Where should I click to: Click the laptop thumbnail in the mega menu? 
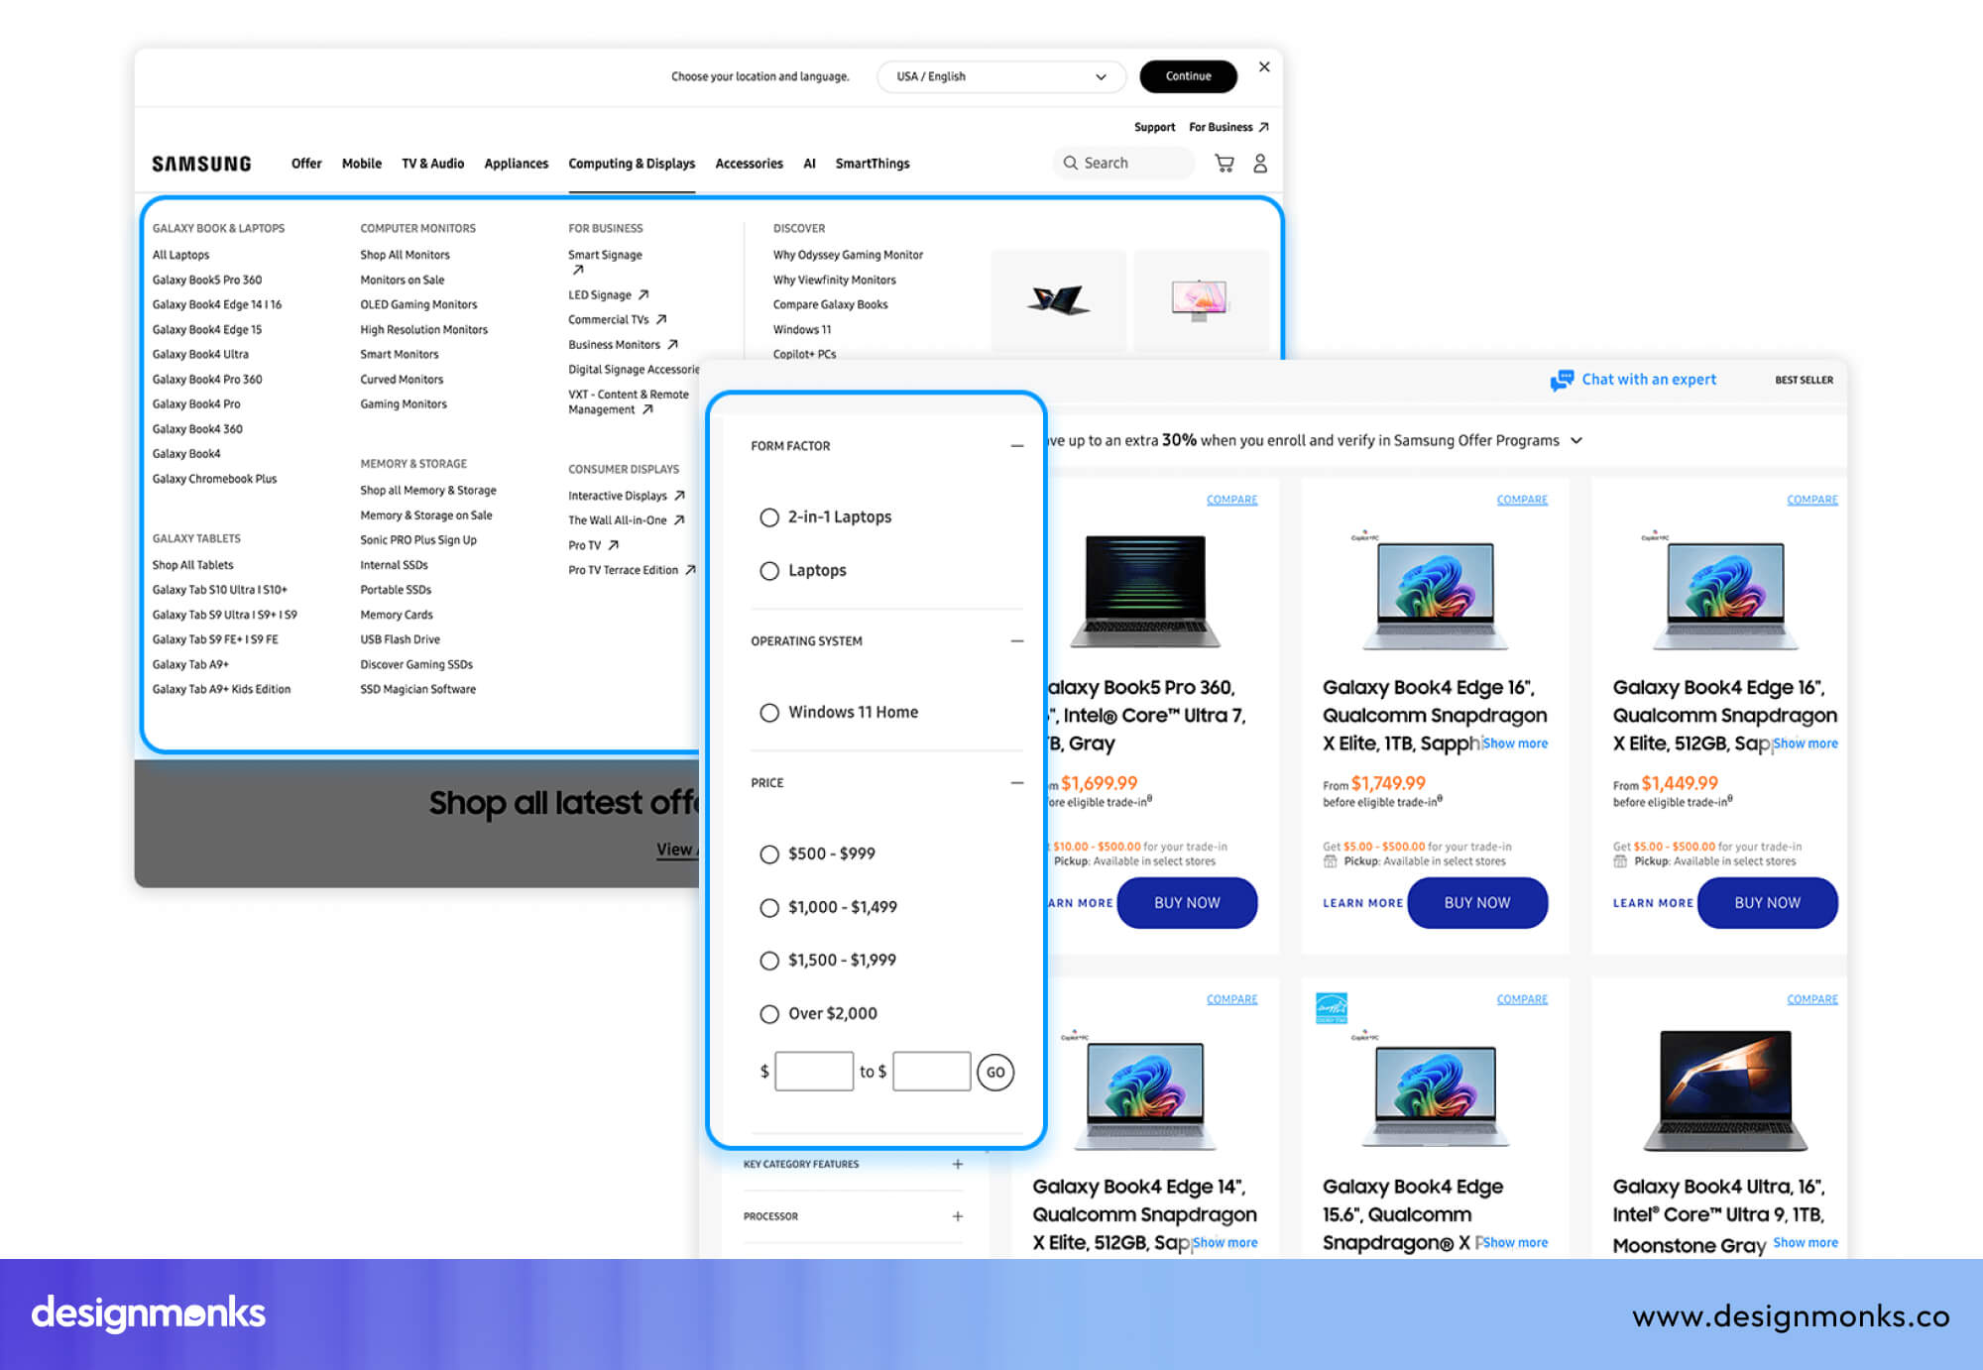pyautogui.click(x=1058, y=299)
